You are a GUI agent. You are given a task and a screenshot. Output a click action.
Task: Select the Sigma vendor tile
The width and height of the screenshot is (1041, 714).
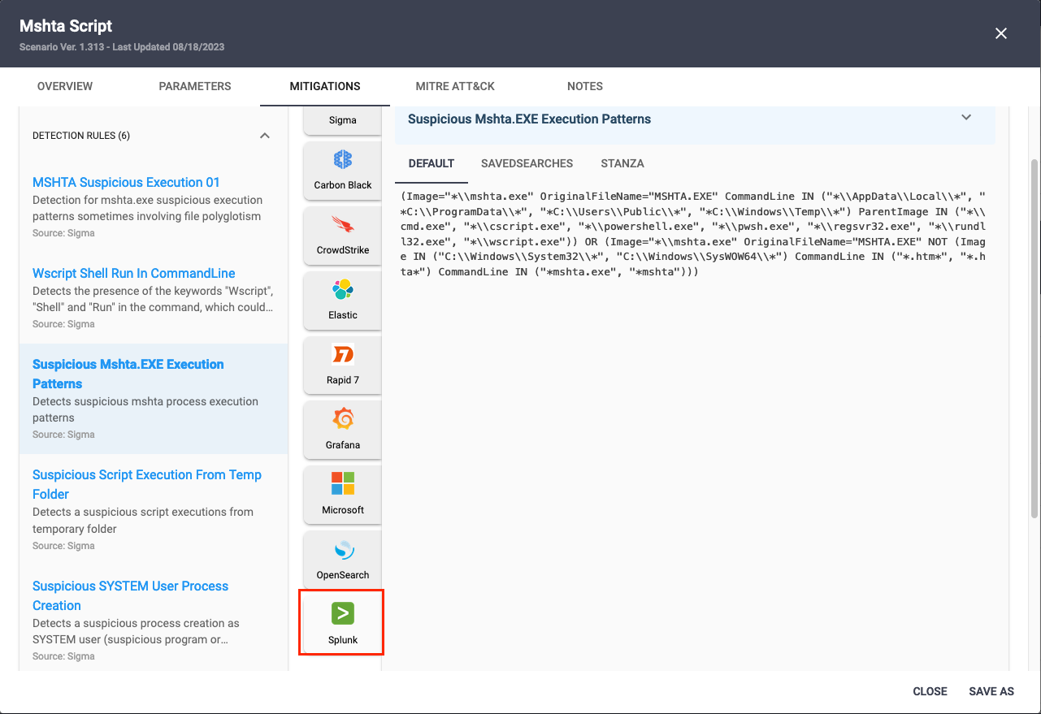coord(342,119)
